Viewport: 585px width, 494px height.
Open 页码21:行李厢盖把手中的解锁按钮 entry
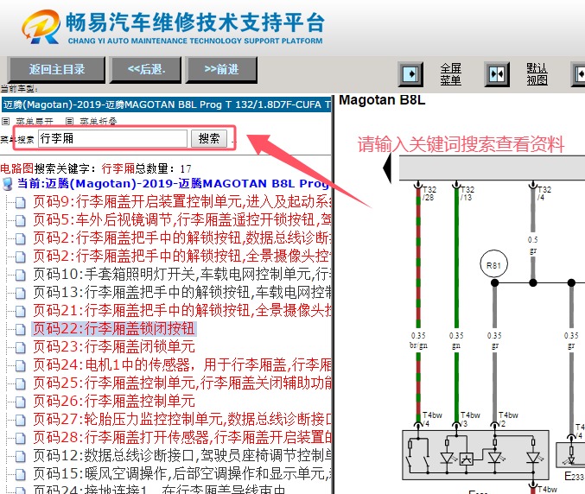(x=182, y=310)
